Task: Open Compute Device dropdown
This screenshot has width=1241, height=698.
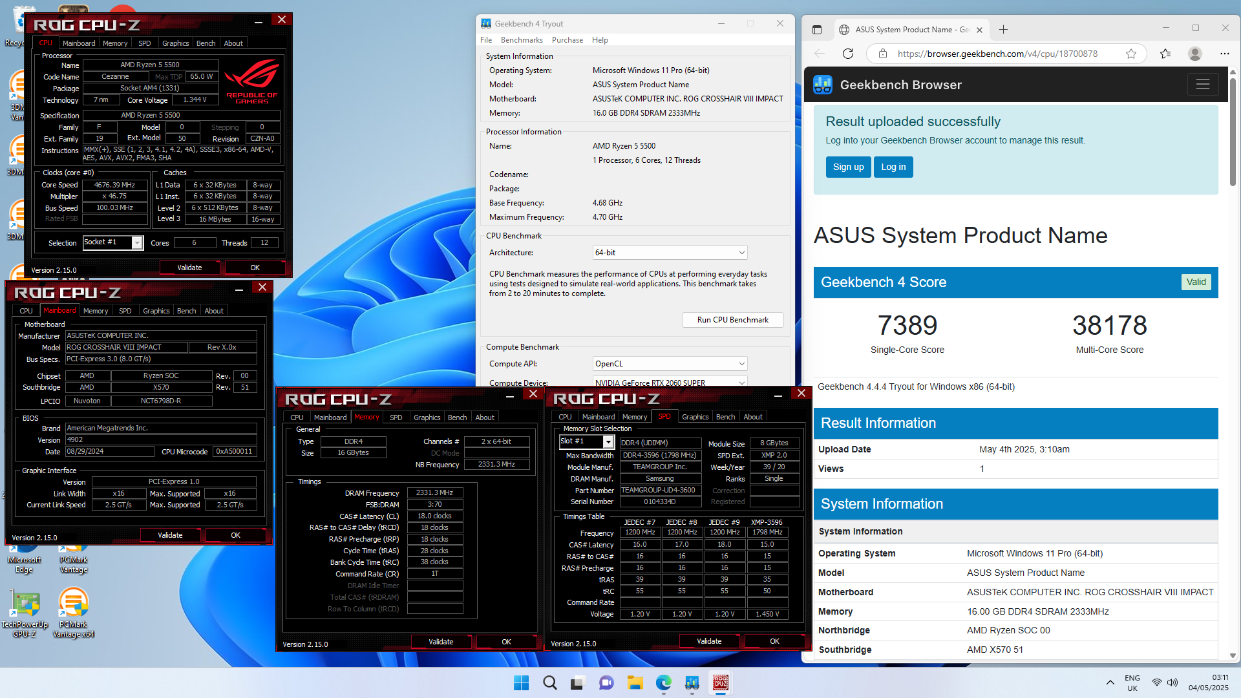Action: (670, 381)
